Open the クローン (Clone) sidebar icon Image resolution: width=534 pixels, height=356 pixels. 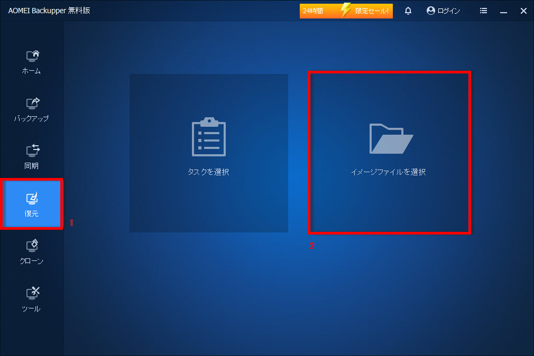pyautogui.click(x=33, y=246)
